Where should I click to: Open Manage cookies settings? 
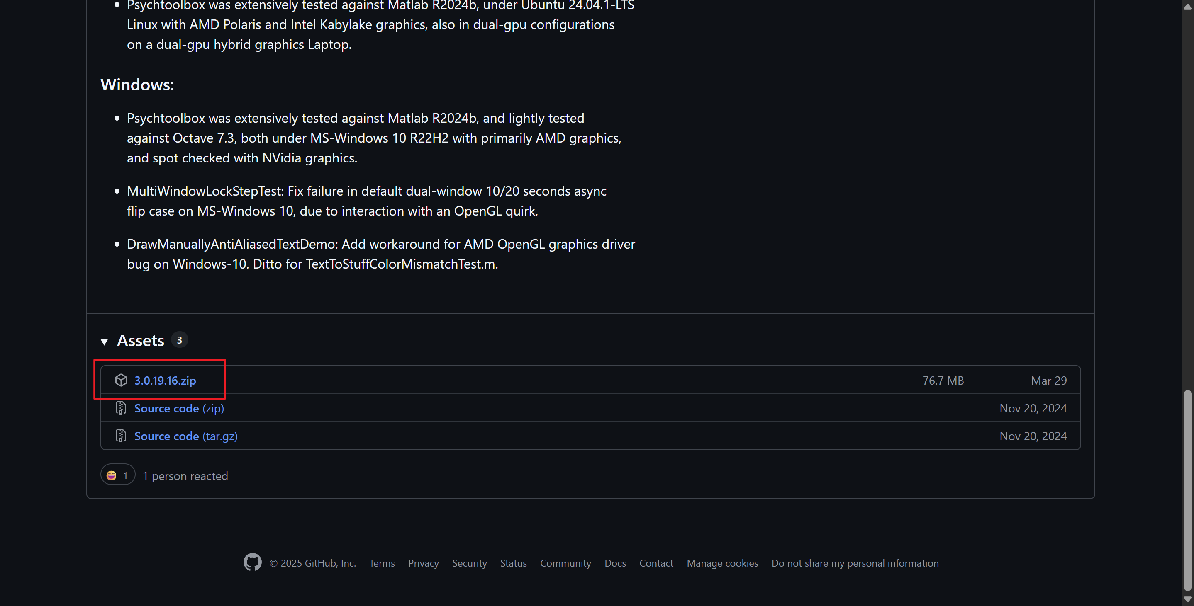[722, 563]
